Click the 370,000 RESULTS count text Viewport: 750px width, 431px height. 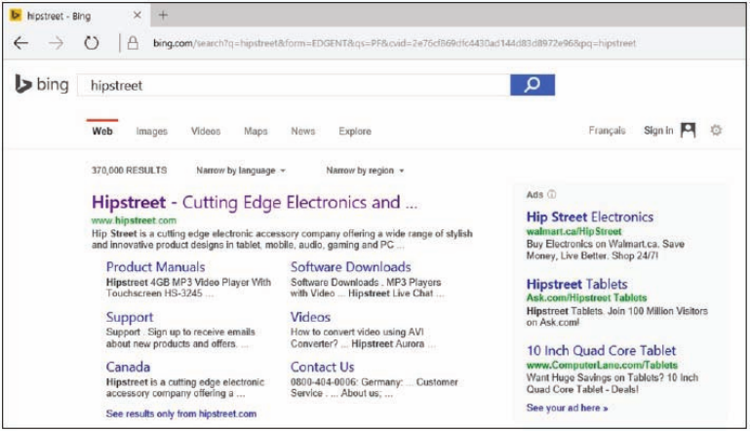pyautogui.click(x=129, y=171)
